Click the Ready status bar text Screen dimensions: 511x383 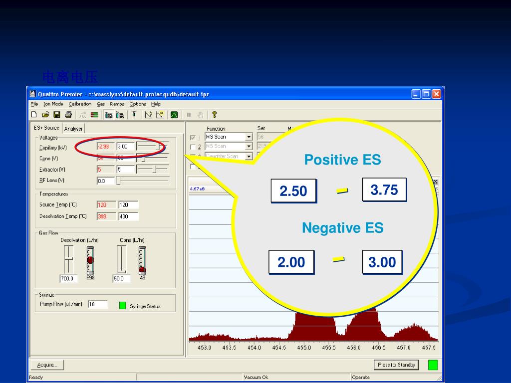tap(36, 377)
